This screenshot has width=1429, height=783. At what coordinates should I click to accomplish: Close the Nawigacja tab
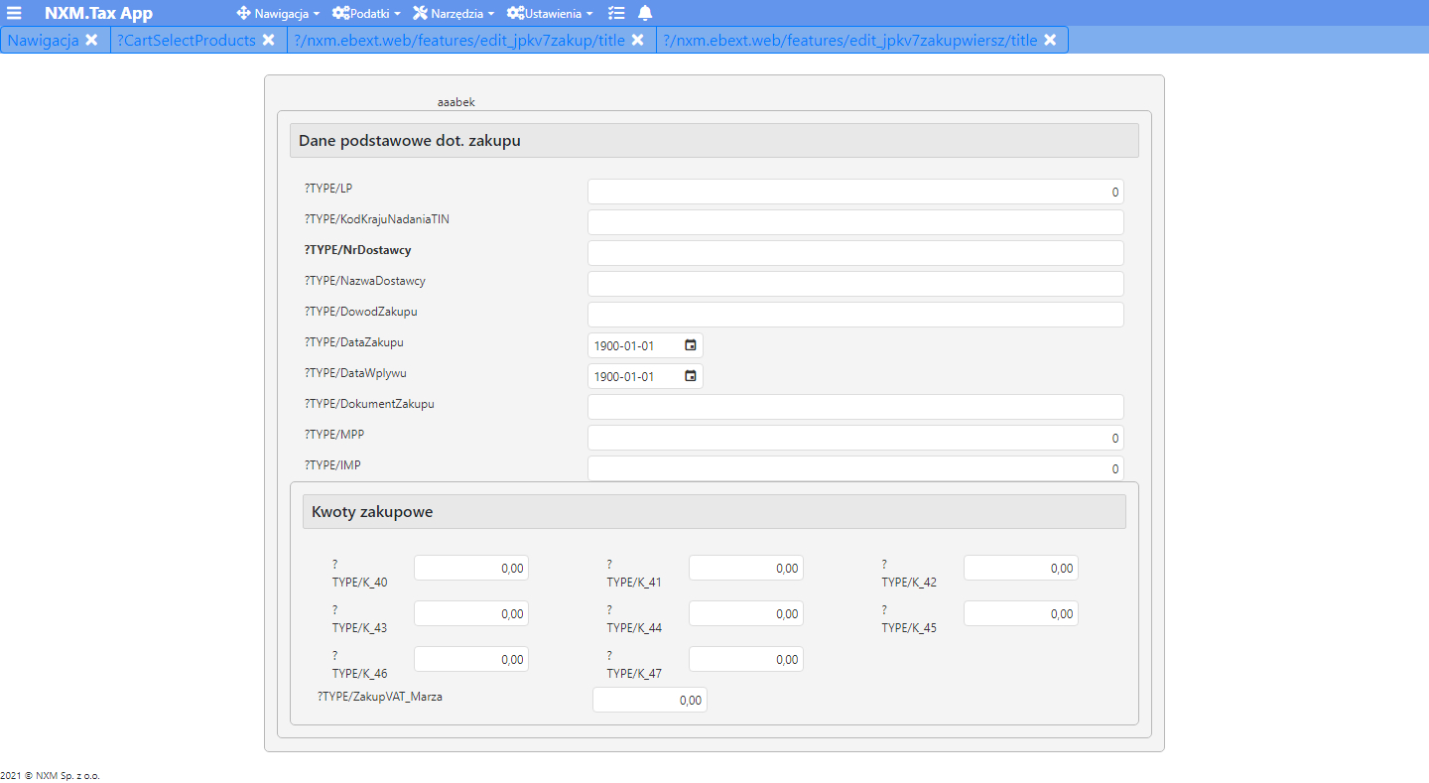[x=91, y=40]
